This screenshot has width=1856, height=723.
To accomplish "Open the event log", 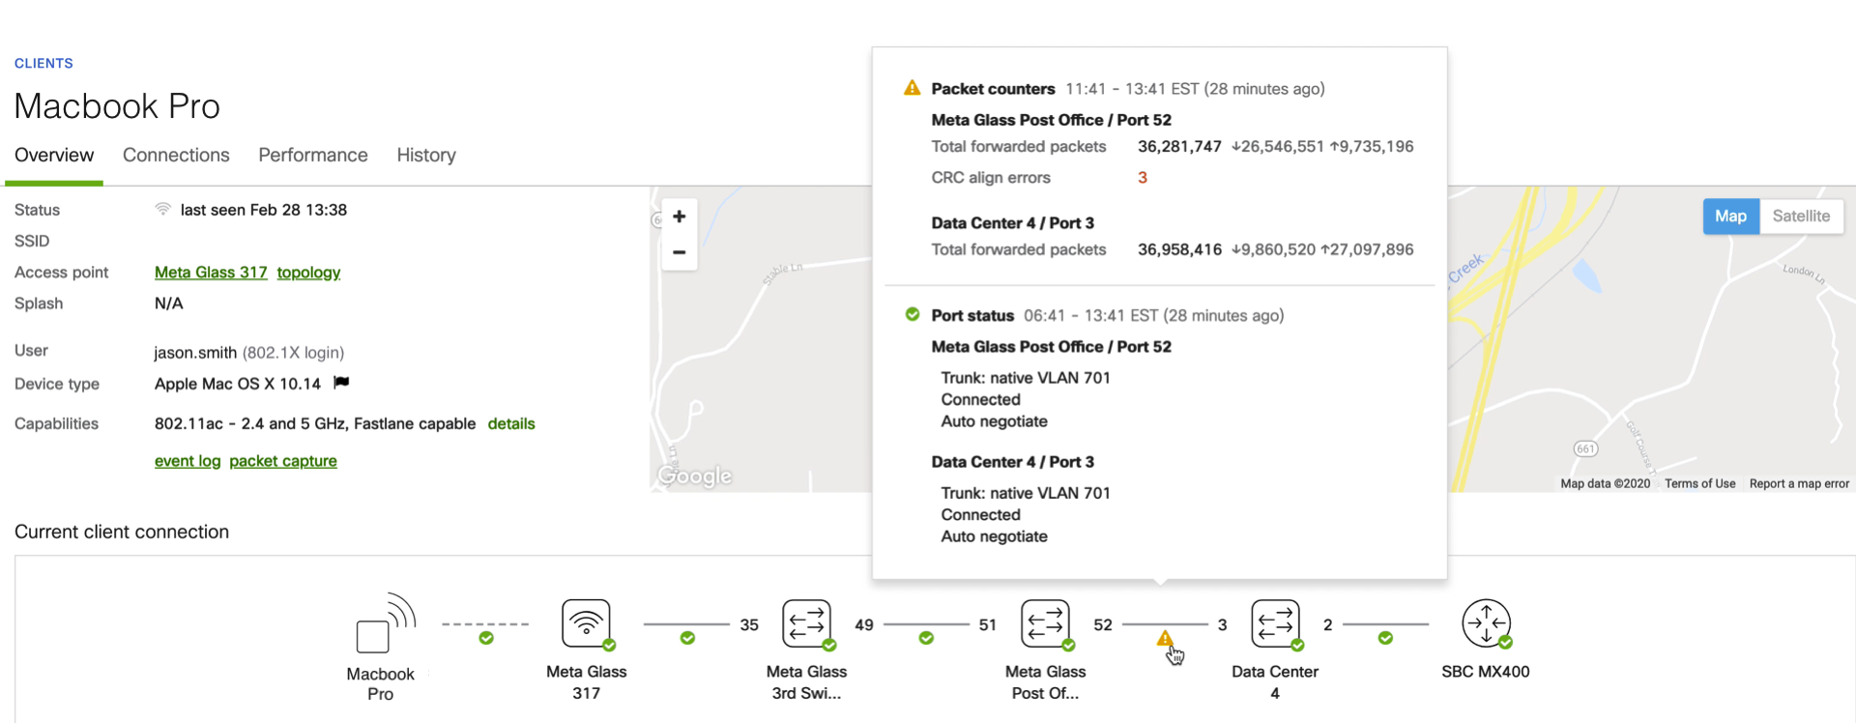I will click(x=188, y=461).
